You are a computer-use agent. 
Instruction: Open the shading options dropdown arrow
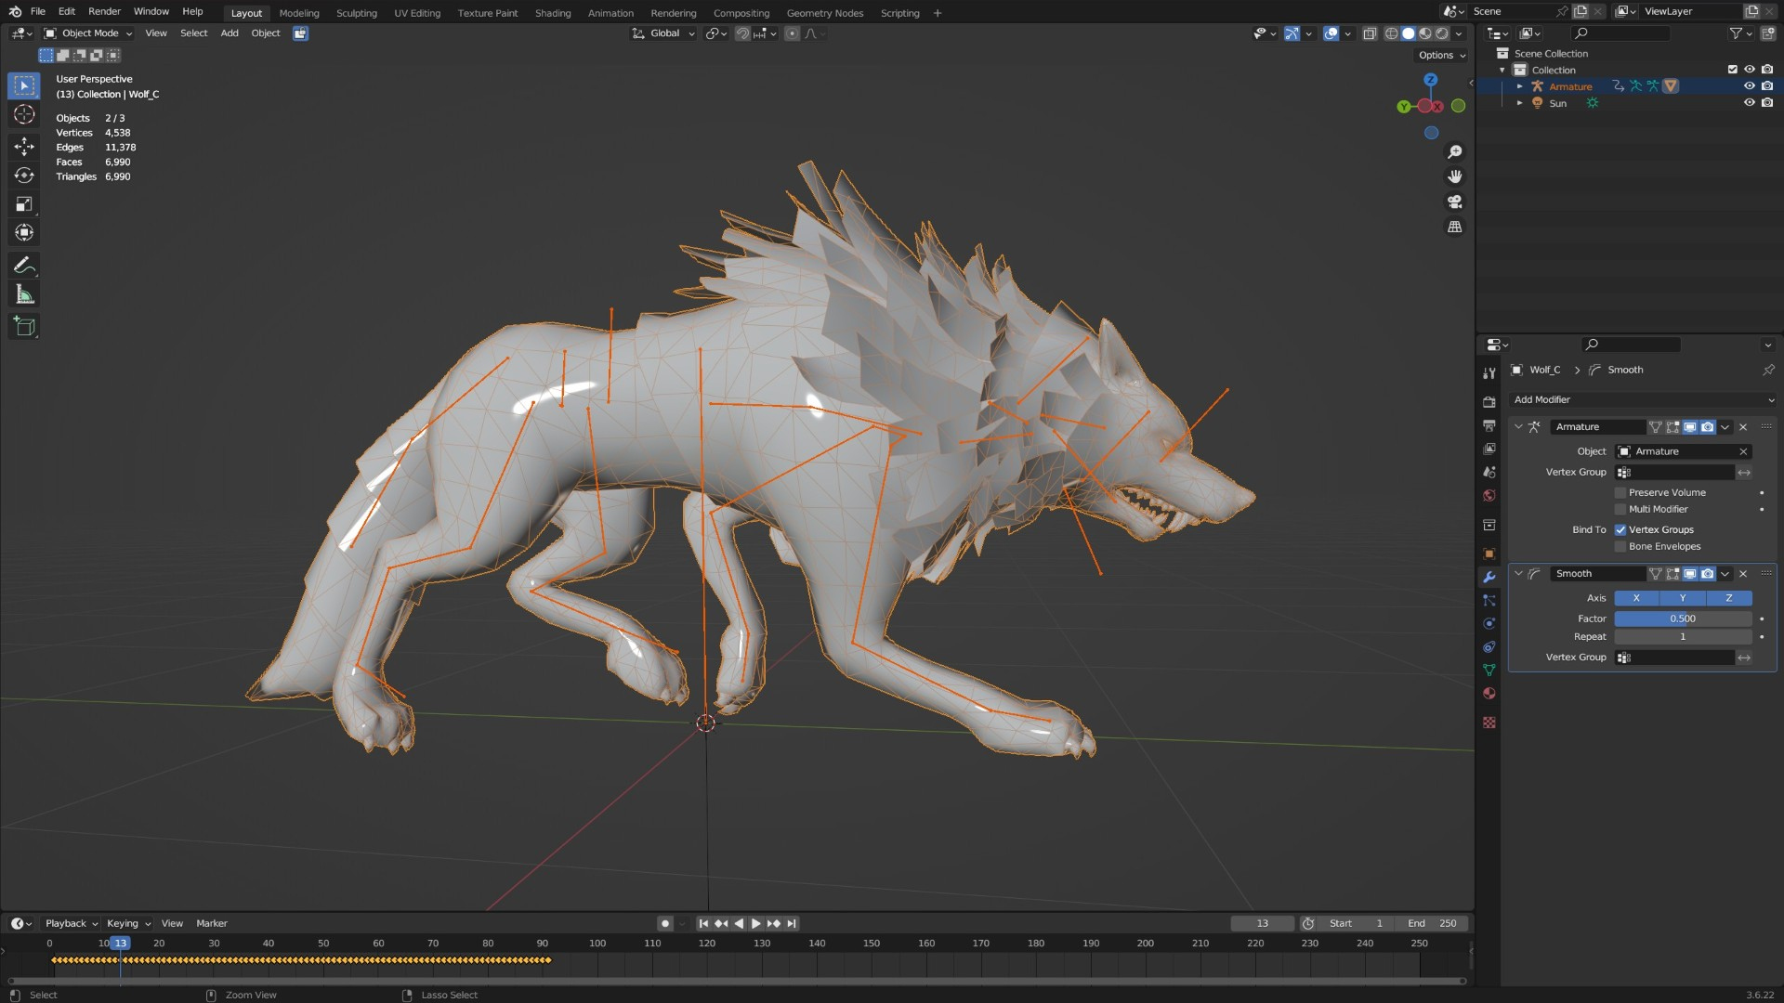click(1459, 33)
